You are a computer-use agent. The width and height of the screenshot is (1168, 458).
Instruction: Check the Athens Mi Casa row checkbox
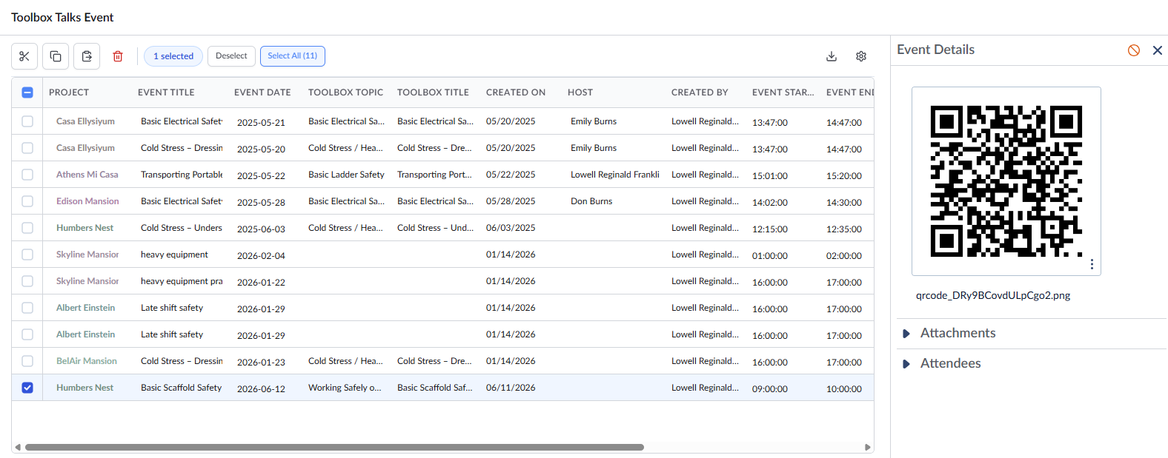click(27, 175)
